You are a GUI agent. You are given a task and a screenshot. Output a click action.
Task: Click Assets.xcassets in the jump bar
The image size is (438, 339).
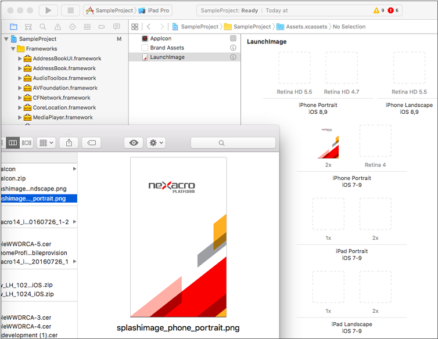click(302, 27)
